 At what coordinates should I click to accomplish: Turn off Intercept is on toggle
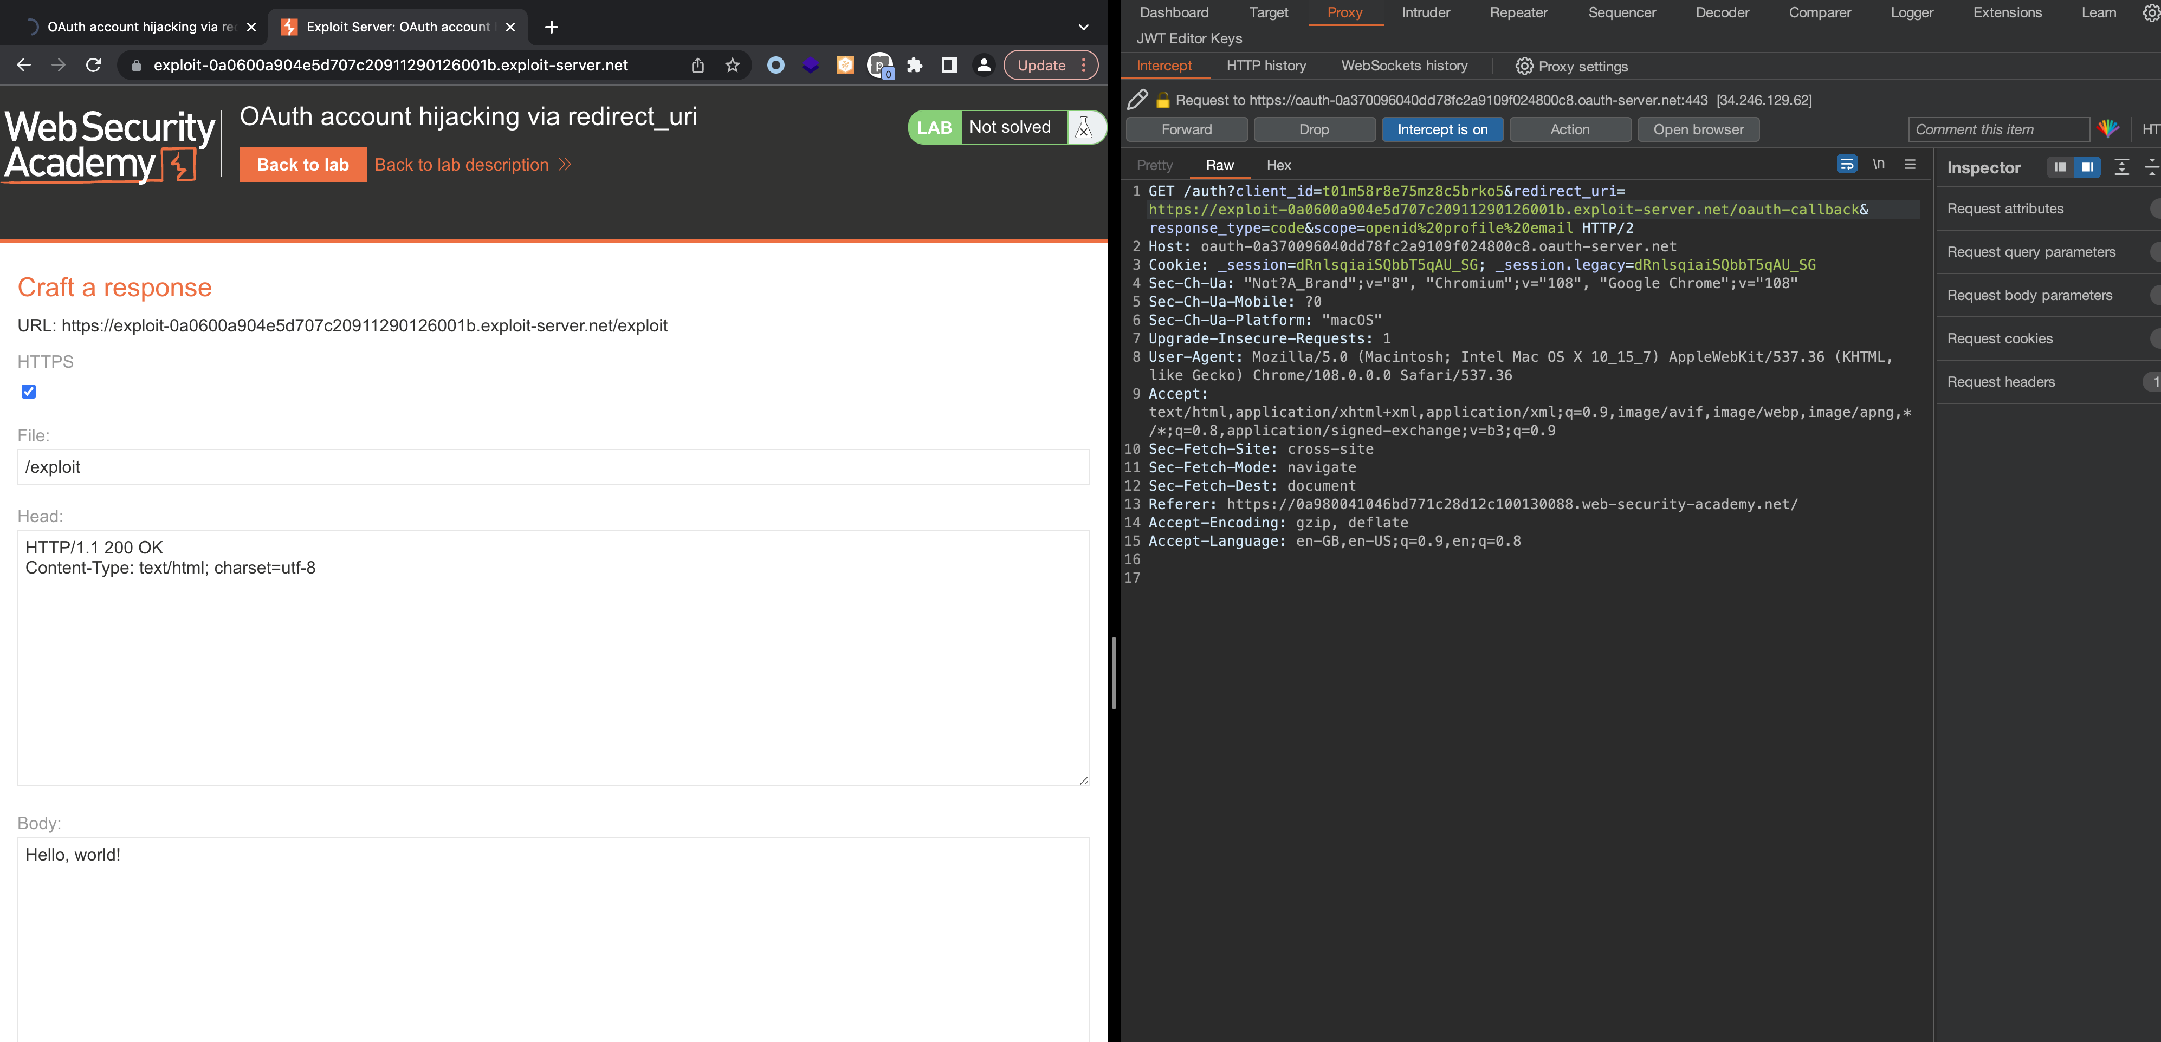[x=1442, y=129]
